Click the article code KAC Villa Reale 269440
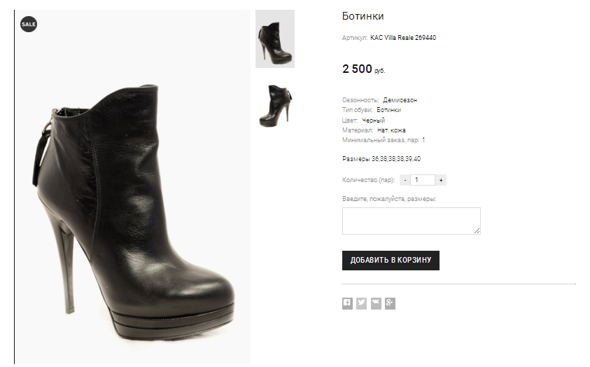This screenshot has height=367, width=590. [x=403, y=38]
